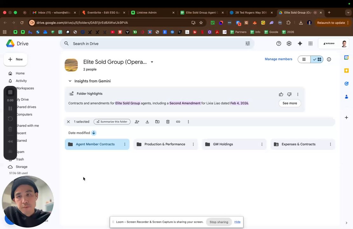This screenshot has width=353, height=229.
Task: Select the GW Holdings folder
Action: (234, 144)
